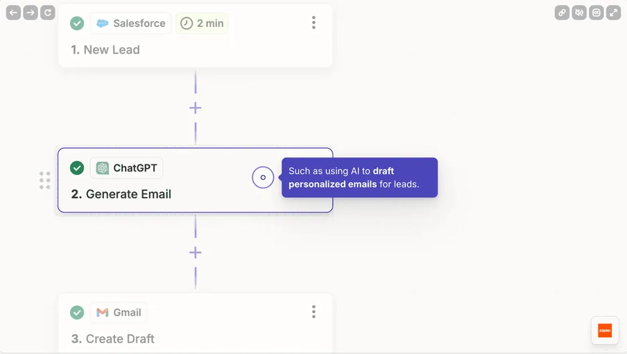Click the clock icon in the 2 min badge
Viewport: 627px width, 354px height.
[x=187, y=23]
